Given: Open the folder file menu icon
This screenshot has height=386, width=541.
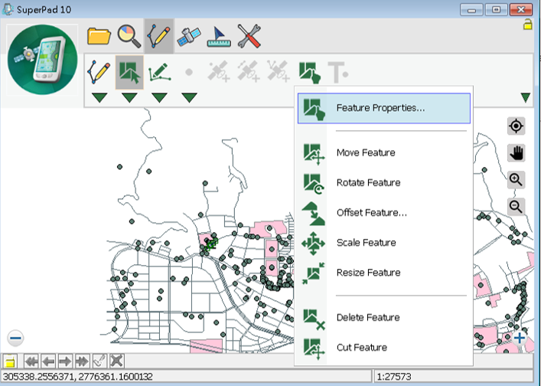Looking at the screenshot, I should [99, 36].
